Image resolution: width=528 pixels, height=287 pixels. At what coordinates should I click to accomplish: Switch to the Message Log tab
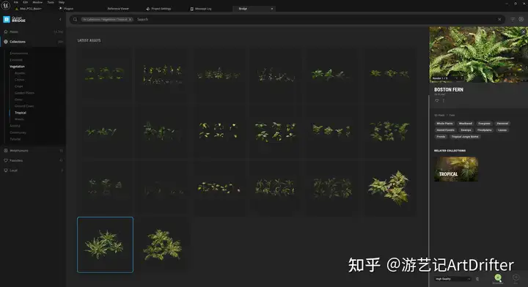tap(201, 9)
